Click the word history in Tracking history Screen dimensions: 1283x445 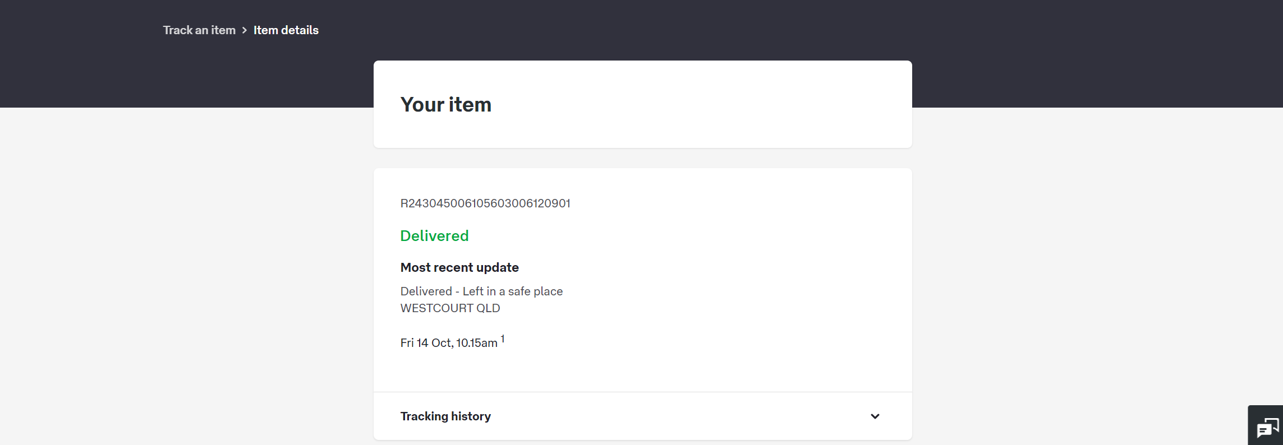click(x=471, y=416)
